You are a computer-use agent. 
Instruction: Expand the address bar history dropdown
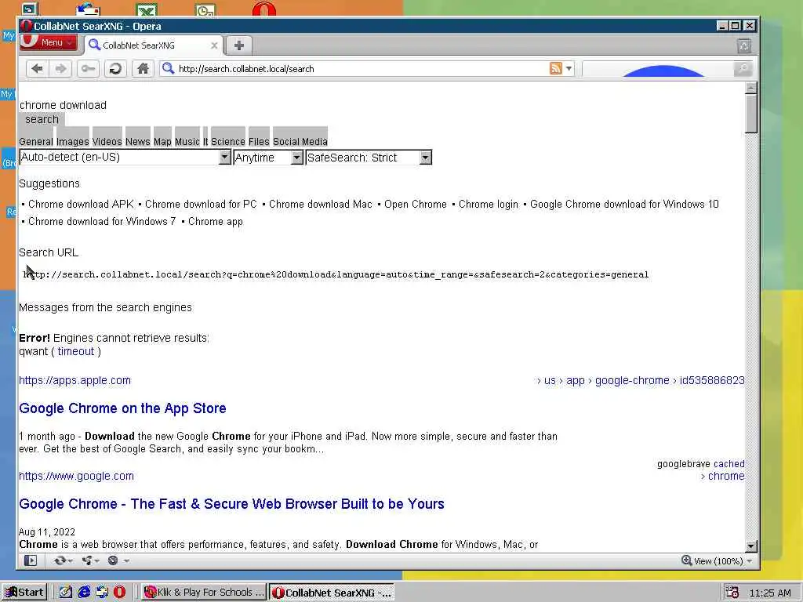(x=569, y=69)
